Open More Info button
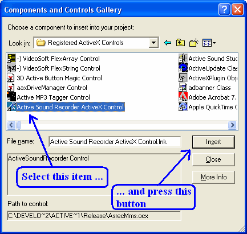 point(213,177)
